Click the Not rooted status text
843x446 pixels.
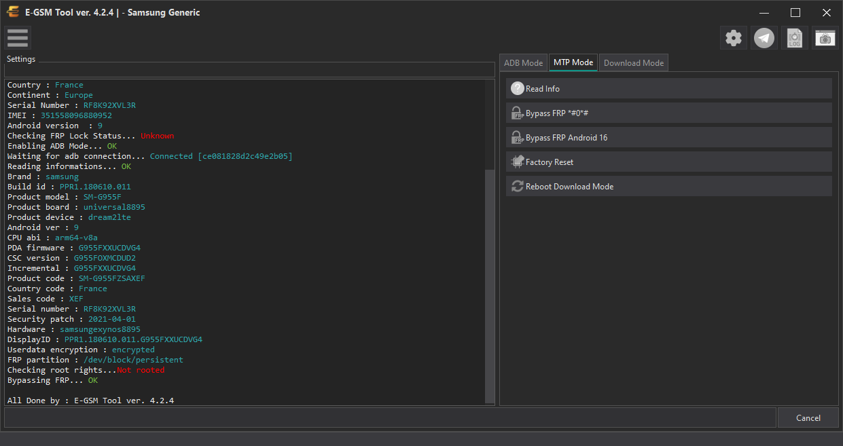coord(141,370)
